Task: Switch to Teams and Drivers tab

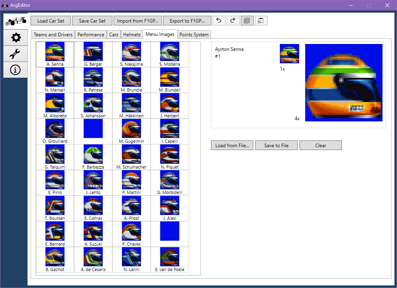Action: (x=53, y=35)
